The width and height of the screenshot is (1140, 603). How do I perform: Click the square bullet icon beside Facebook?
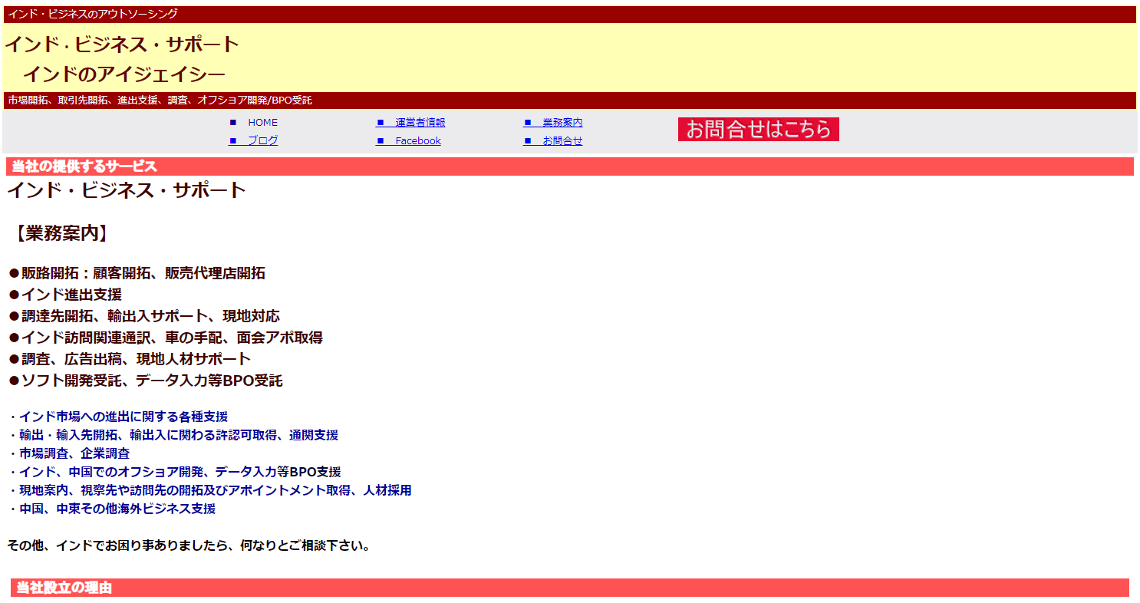tap(381, 141)
